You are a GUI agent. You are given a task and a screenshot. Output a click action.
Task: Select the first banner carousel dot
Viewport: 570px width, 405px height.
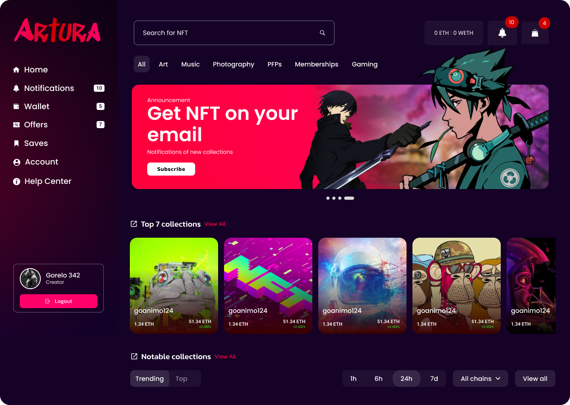point(328,198)
